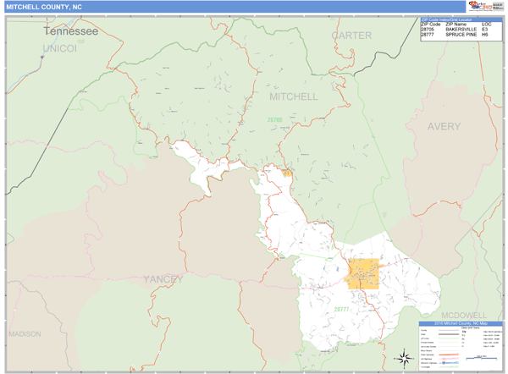Click the AVERY county label
Viewport: 508px width, 374px height.
click(x=444, y=127)
